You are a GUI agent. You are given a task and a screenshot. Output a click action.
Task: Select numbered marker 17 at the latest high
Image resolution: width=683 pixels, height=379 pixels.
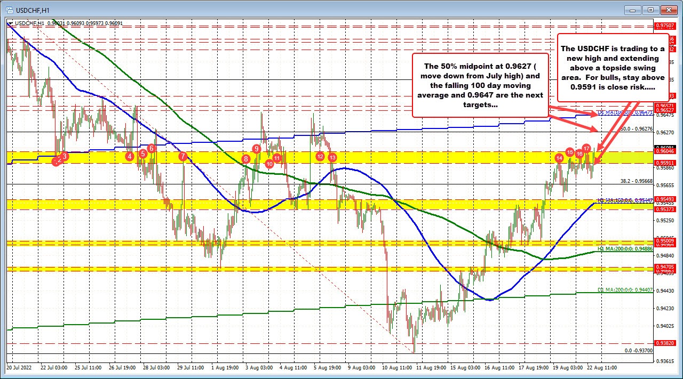pyautogui.click(x=587, y=150)
